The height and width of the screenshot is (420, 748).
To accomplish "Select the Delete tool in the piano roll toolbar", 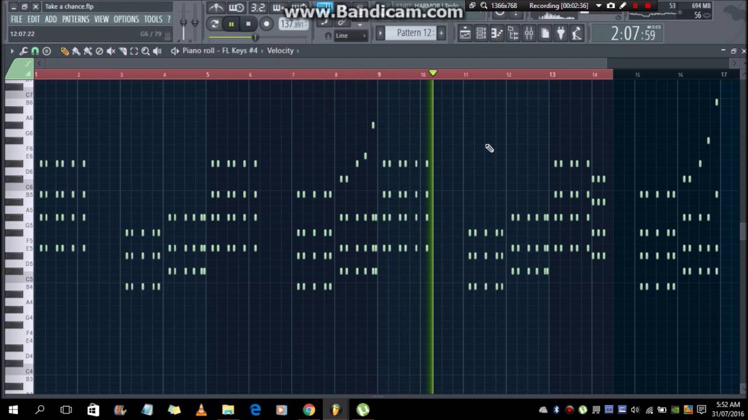I will coord(99,51).
